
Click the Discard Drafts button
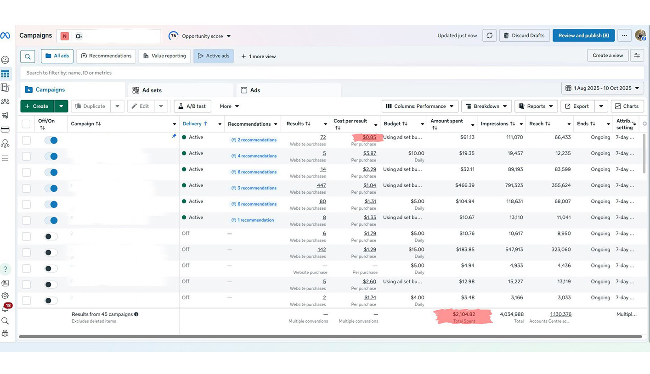pyautogui.click(x=524, y=36)
